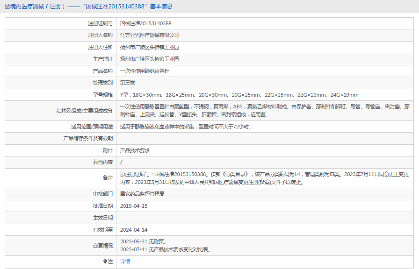
Task: Click the page title text 境内医疗器械（注册）
Action: (37, 7)
